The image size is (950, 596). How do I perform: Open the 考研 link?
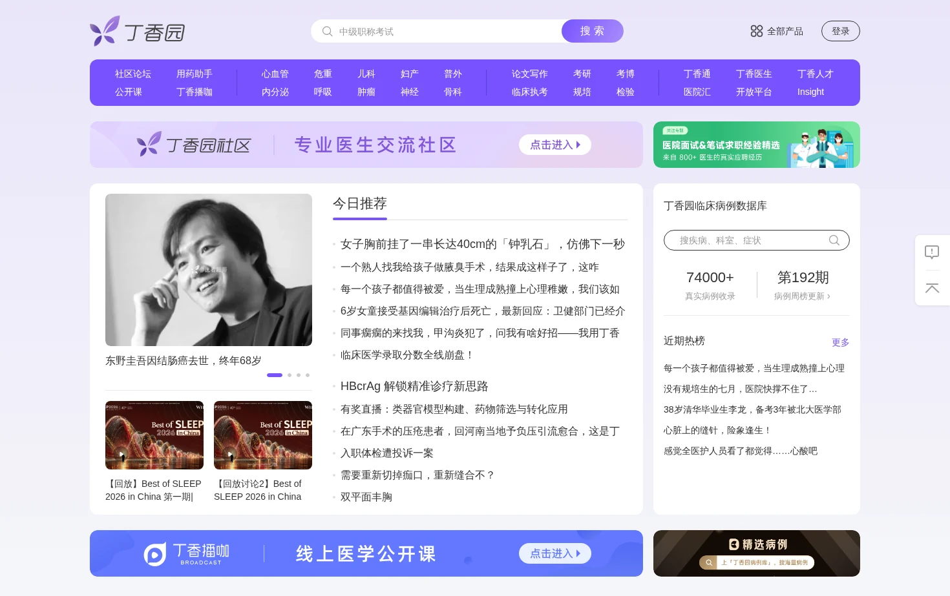(582, 74)
